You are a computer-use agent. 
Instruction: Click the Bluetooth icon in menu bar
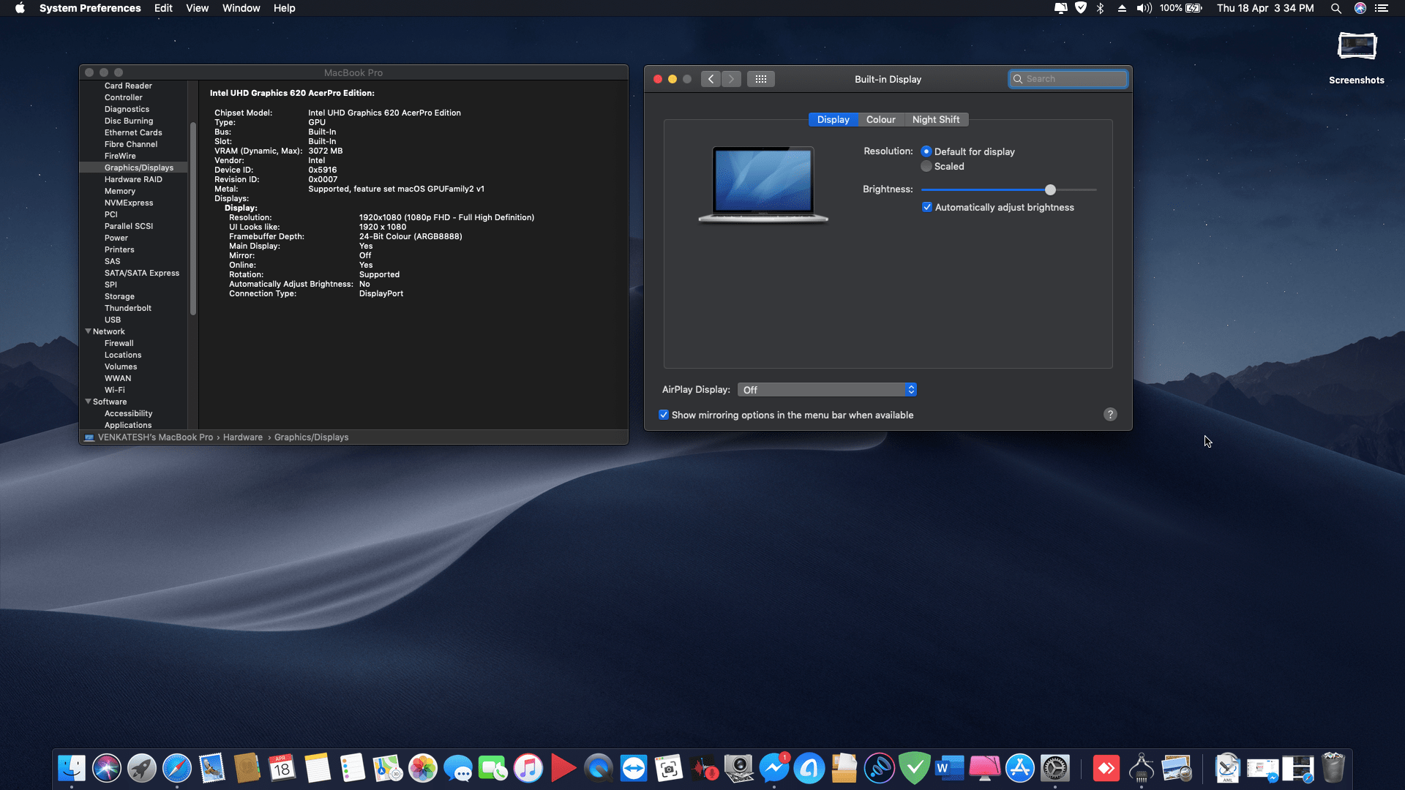coord(1100,8)
